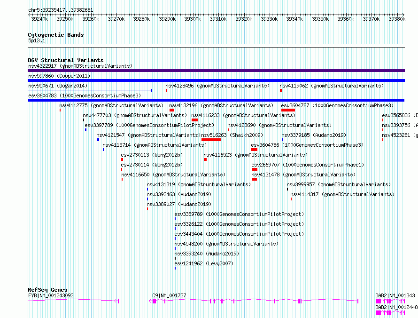418x318 pixels.
Task: Click the 39300k ruler position
Action: [x=193, y=19]
